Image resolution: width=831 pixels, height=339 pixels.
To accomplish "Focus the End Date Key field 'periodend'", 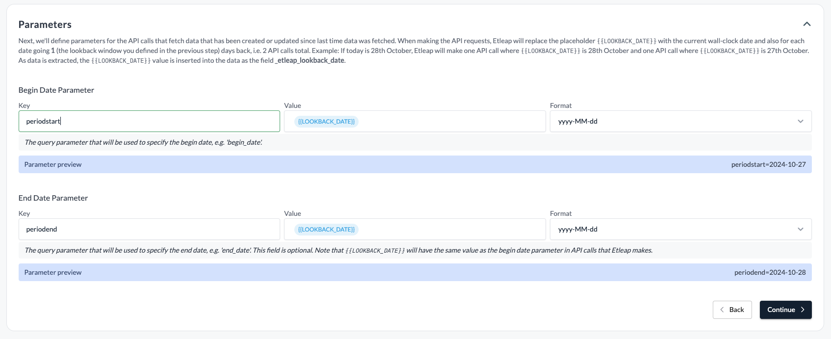I will [x=149, y=229].
